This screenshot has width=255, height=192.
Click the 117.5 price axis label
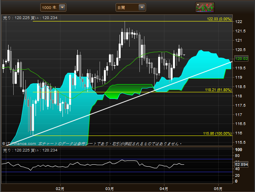tap(241, 106)
